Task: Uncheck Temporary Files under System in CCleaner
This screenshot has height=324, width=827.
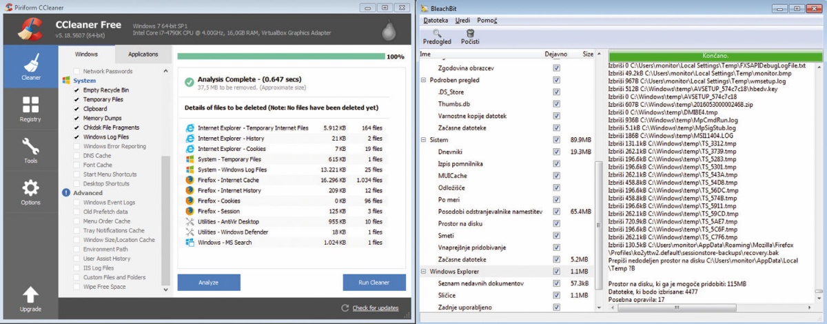Action: 77,99
